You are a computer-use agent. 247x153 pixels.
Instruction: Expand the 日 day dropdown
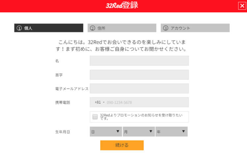106,132
